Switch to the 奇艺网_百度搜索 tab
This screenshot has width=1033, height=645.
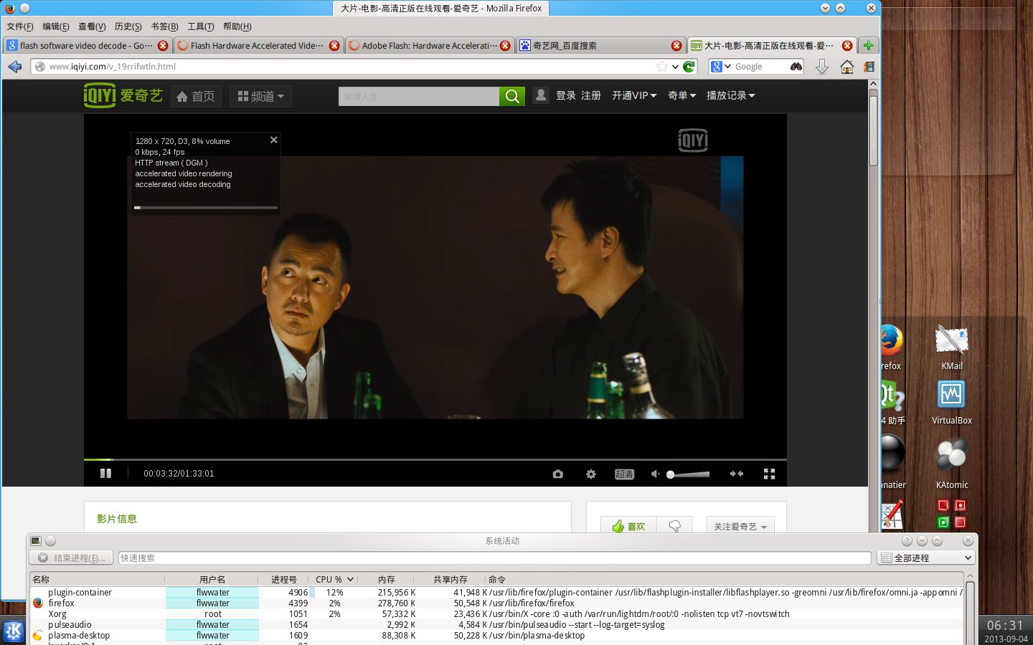(x=600, y=45)
